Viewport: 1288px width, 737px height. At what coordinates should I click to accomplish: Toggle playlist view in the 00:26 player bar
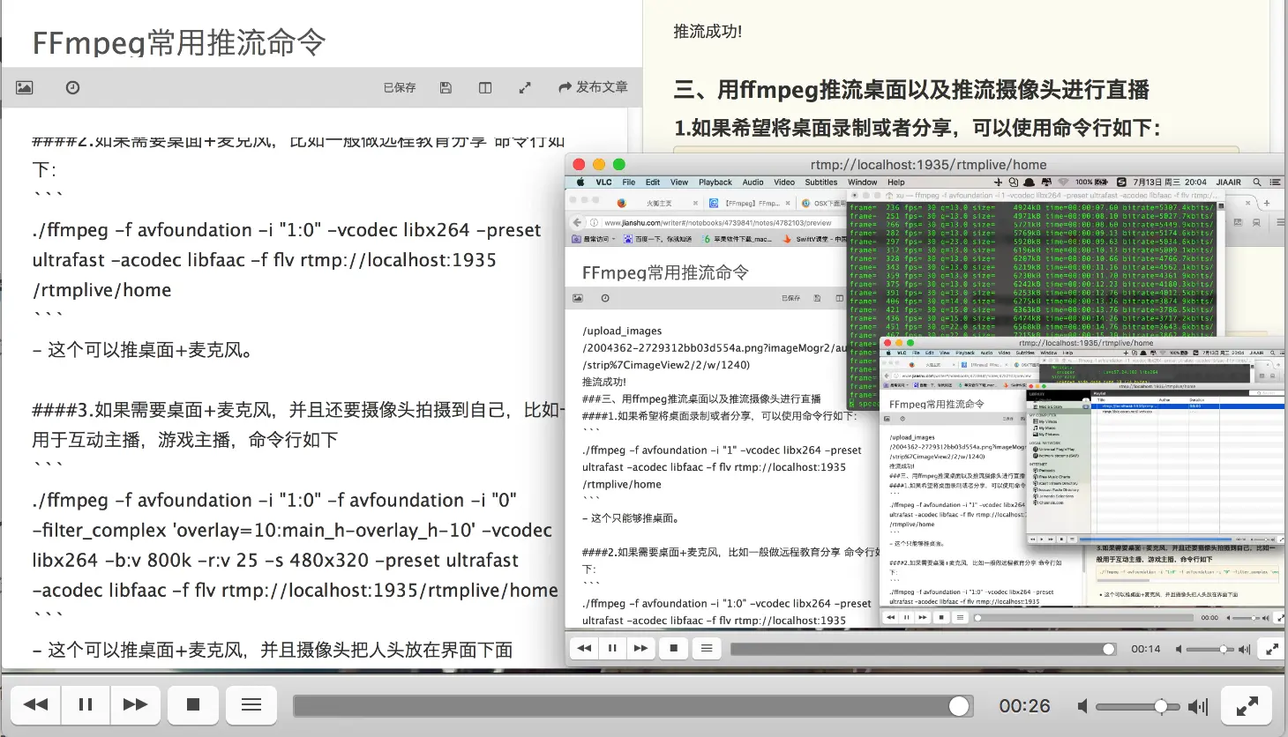click(x=251, y=704)
